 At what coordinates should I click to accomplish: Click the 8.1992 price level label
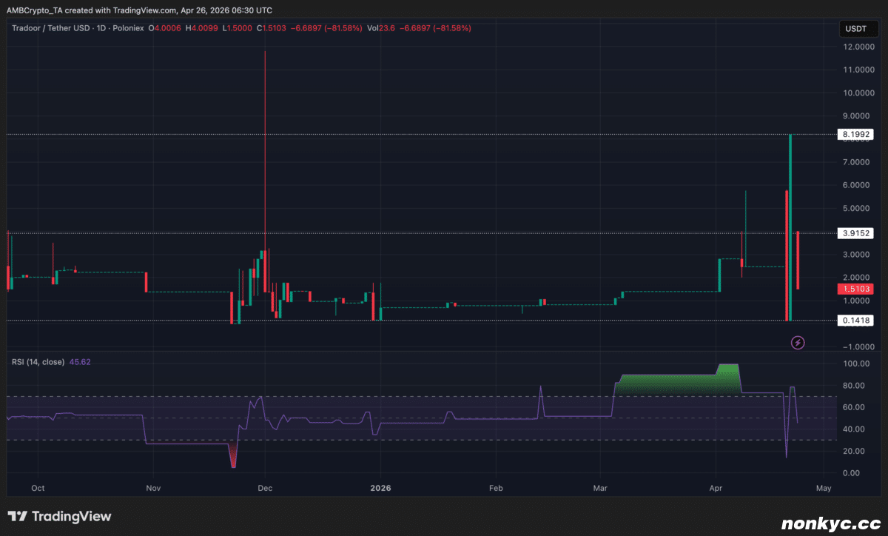tap(856, 135)
